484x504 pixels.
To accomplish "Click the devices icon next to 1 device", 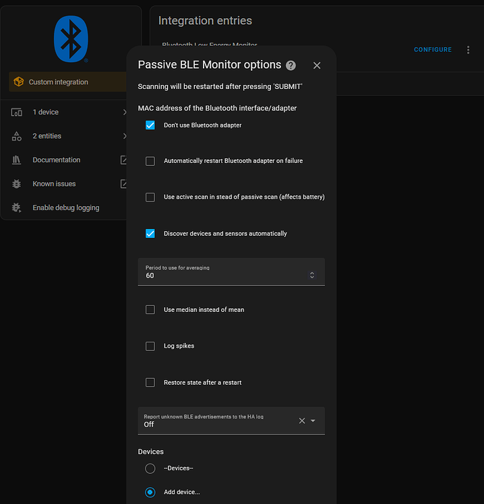I will point(17,113).
